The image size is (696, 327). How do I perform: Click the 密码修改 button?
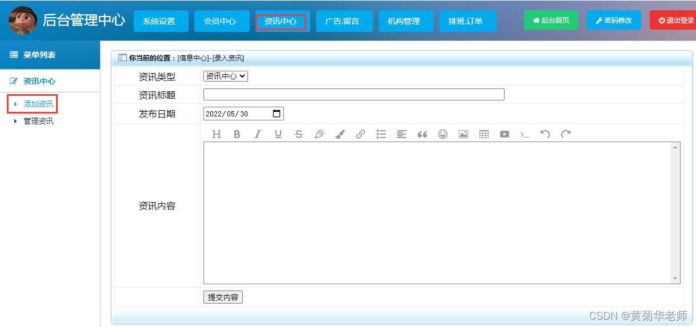pyautogui.click(x=614, y=21)
